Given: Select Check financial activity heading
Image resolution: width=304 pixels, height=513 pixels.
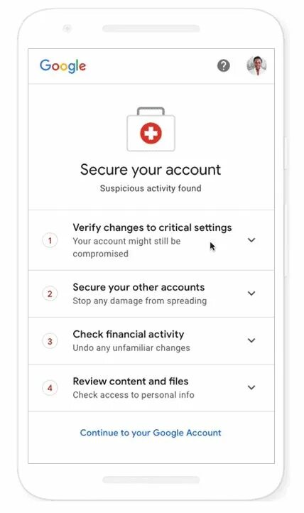Looking at the screenshot, I should (x=129, y=335).
